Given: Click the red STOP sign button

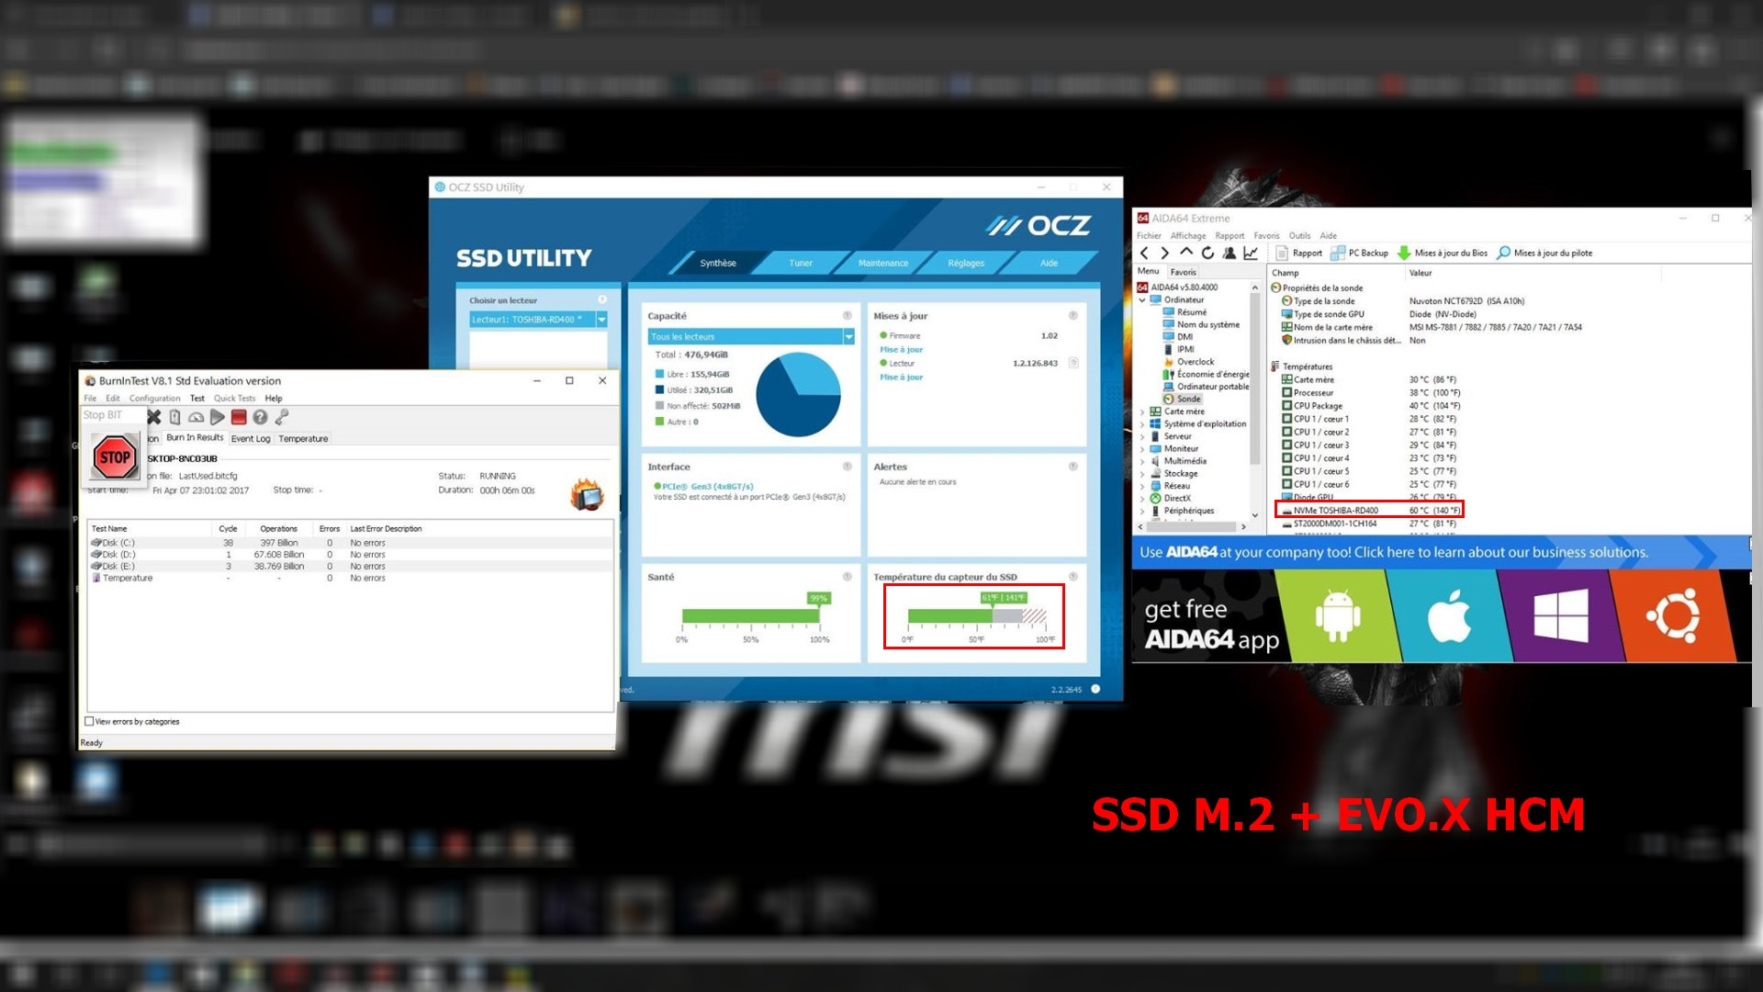Looking at the screenshot, I should tap(115, 457).
